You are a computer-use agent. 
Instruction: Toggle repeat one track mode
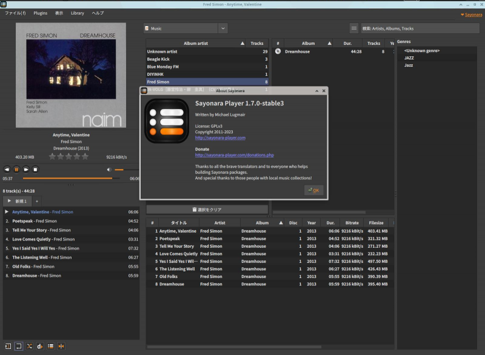[x=7, y=346]
